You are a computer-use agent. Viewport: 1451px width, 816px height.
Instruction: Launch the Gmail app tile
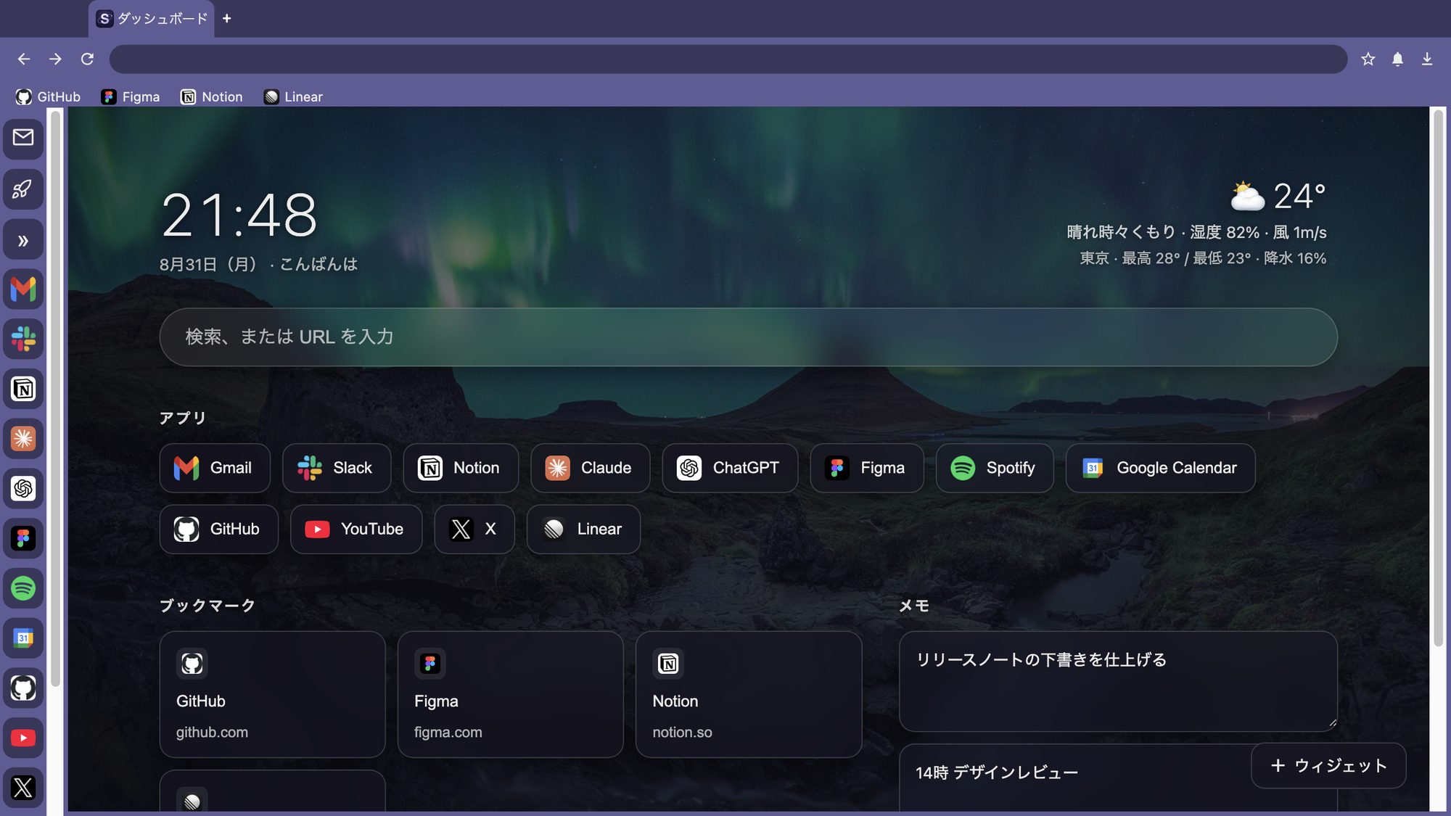(x=215, y=469)
